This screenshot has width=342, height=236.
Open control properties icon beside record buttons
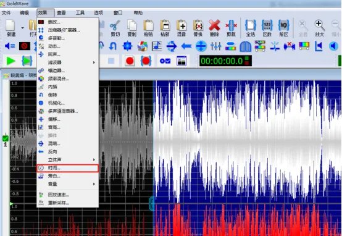pos(165,61)
